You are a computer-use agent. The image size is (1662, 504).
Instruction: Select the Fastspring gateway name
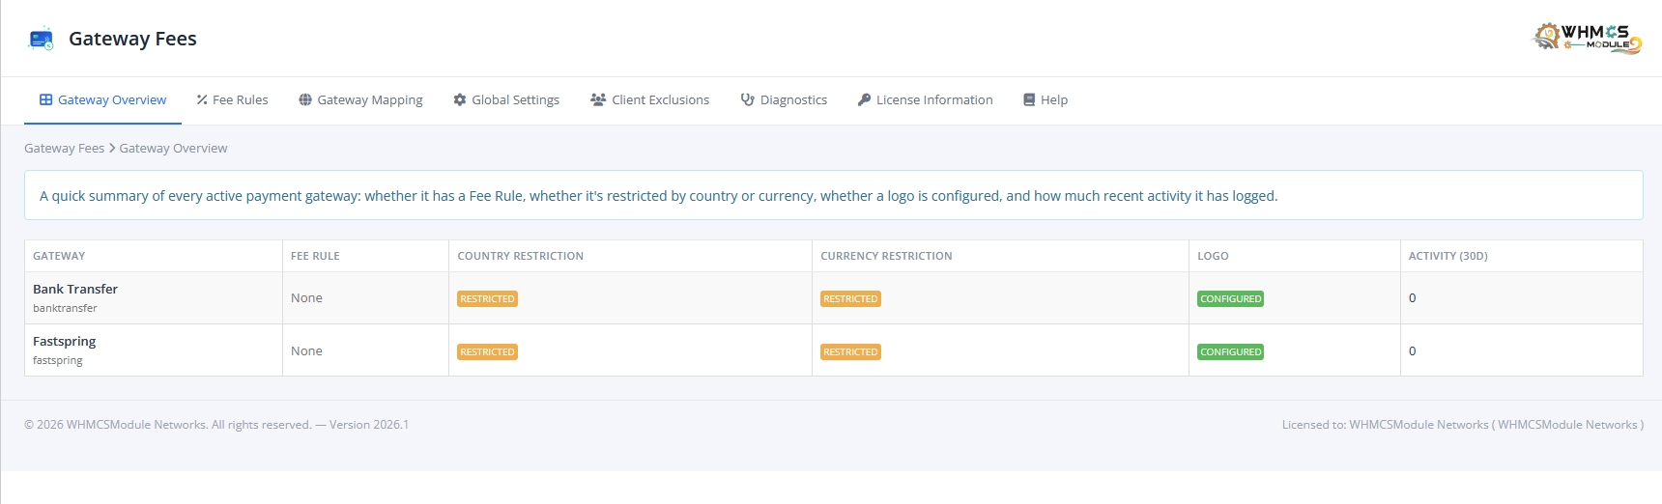pyautogui.click(x=64, y=341)
